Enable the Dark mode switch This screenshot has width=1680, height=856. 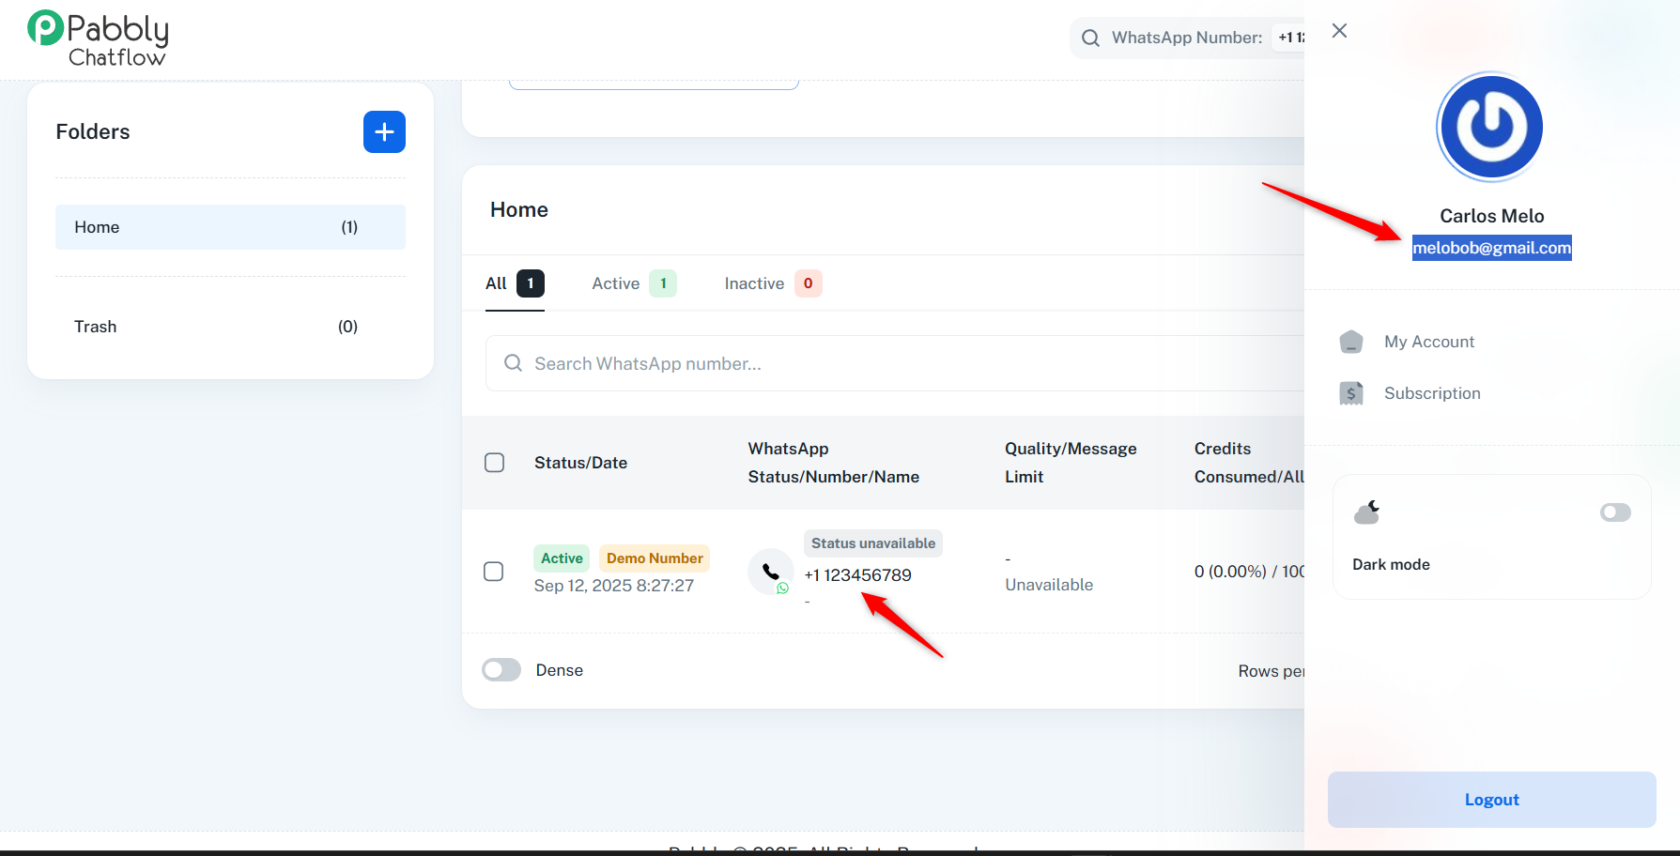(x=1615, y=512)
